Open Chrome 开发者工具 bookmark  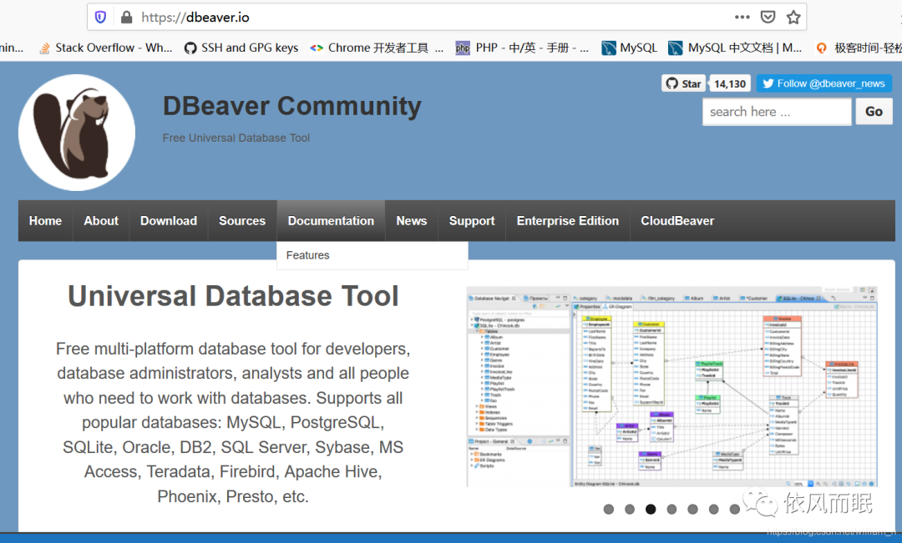(377, 48)
